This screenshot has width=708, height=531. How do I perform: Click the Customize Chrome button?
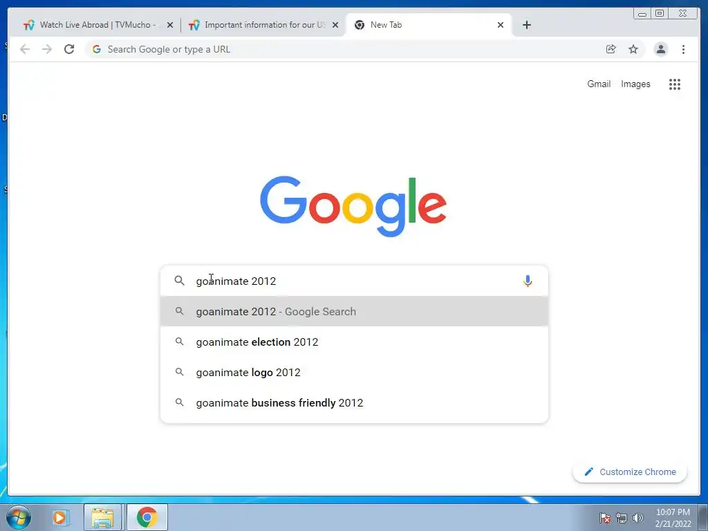pyautogui.click(x=630, y=472)
